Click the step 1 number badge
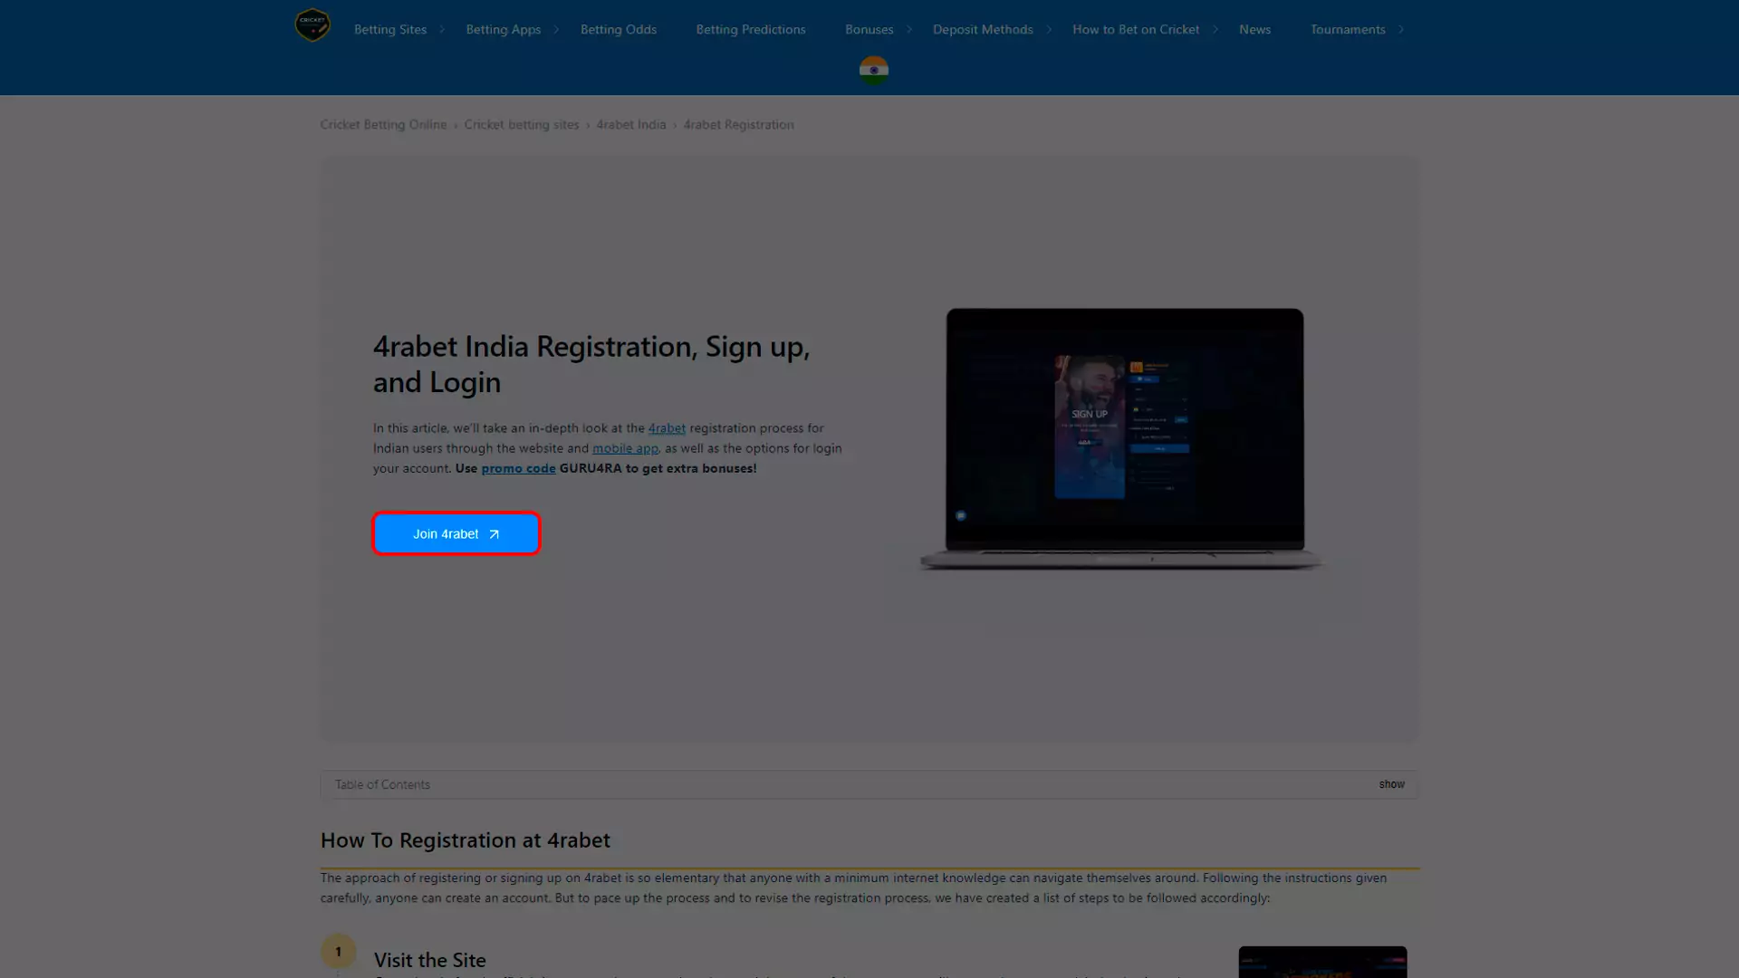Image resolution: width=1739 pixels, height=978 pixels. 339,951
